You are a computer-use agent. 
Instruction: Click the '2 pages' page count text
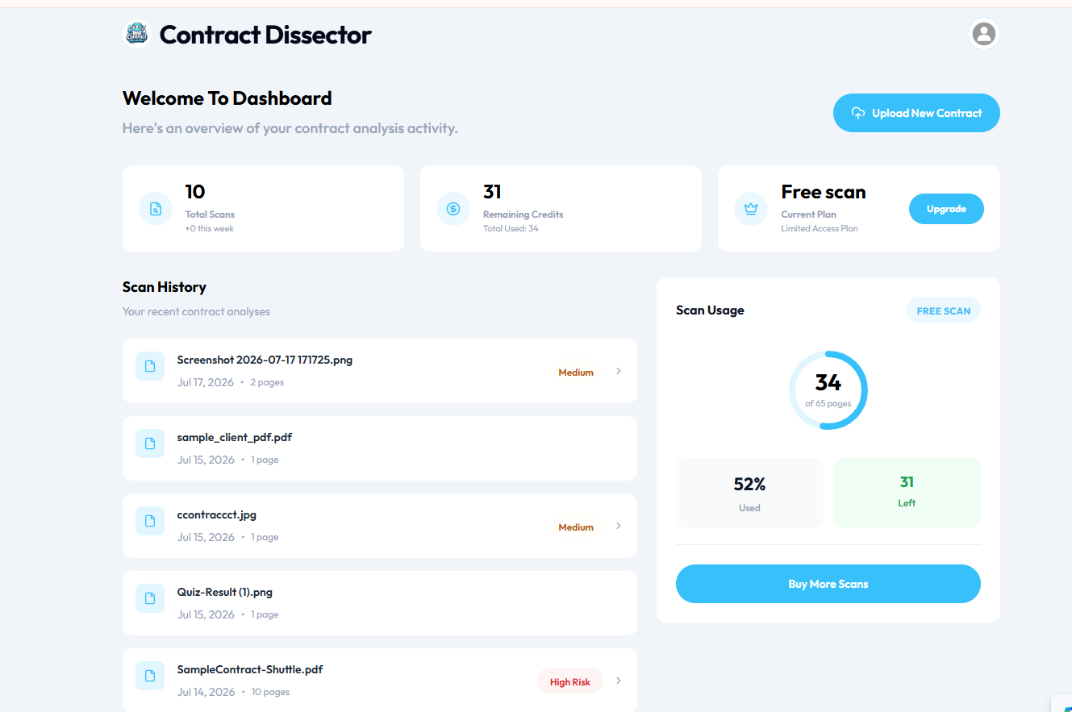(x=267, y=382)
